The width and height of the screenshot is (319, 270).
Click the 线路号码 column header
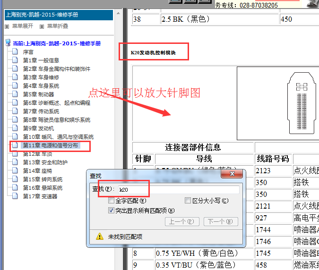(x=273, y=159)
